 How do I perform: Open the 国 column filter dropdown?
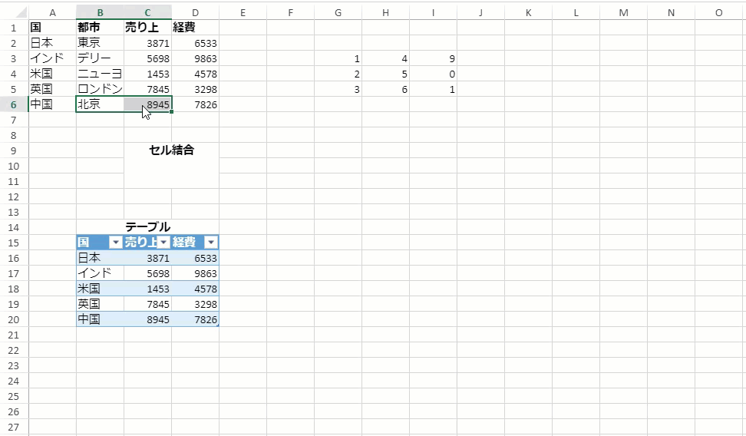coord(115,243)
